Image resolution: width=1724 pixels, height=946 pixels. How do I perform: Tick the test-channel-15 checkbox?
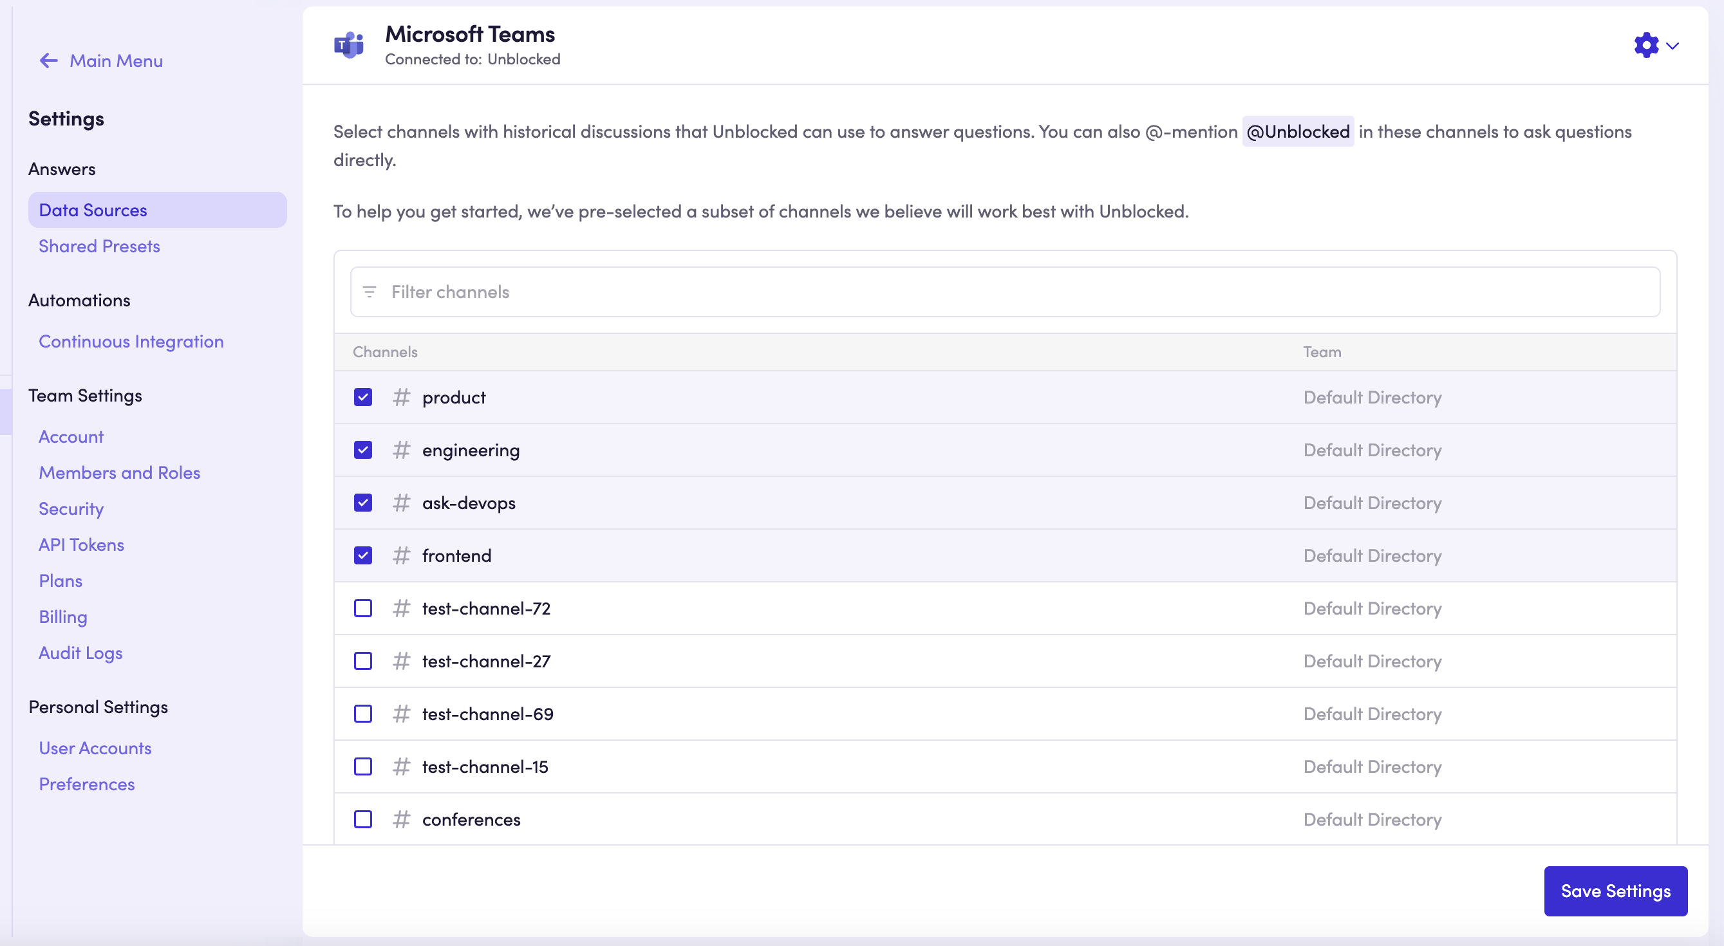(362, 766)
